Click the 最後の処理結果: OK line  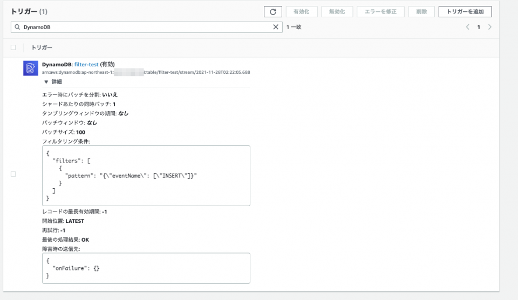[65, 240]
